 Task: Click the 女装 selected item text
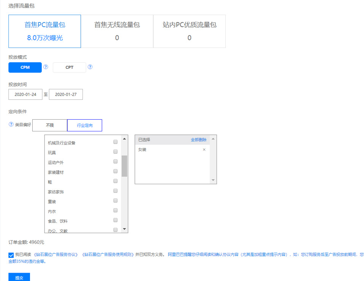click(x=142, y=150)
